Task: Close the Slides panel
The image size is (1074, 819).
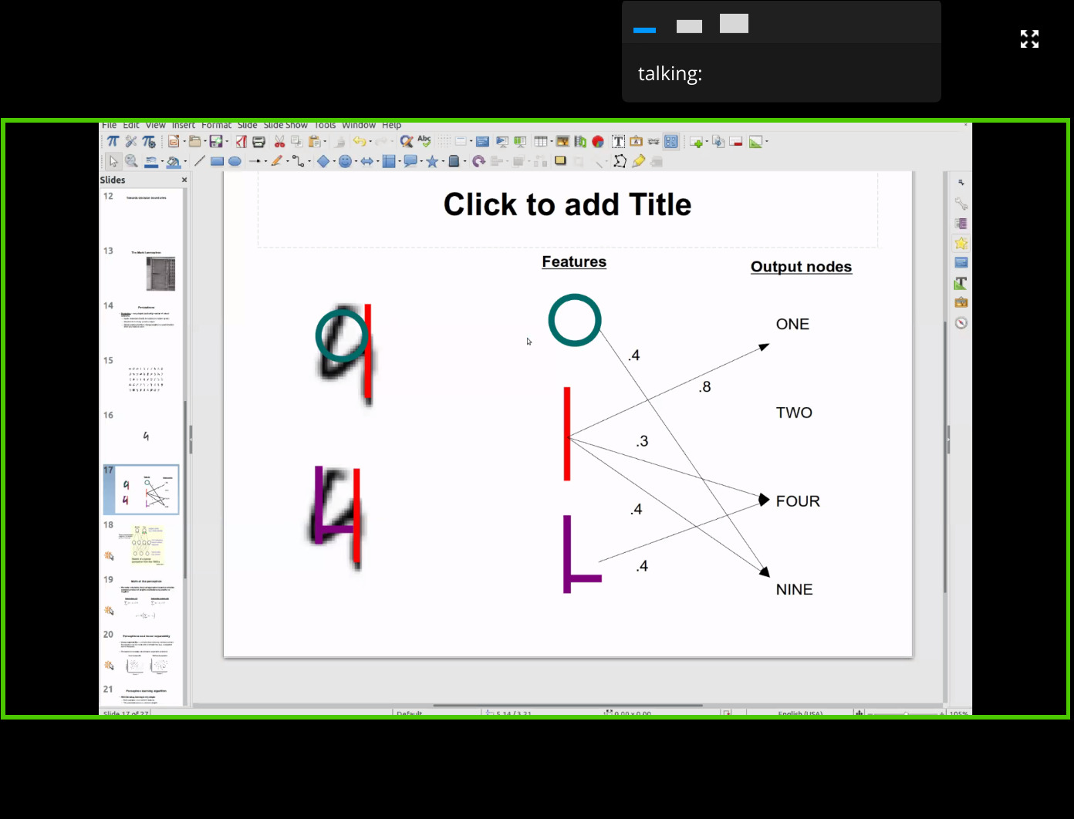Action: point(184,180)
